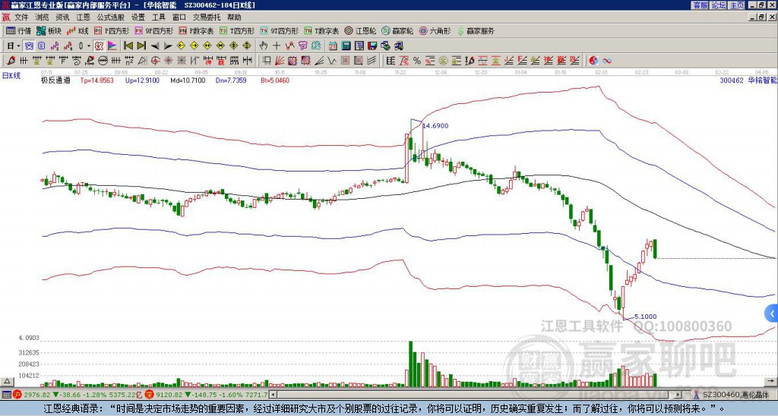Select the pencil drawing tool
778x416 pixels.
10,61
